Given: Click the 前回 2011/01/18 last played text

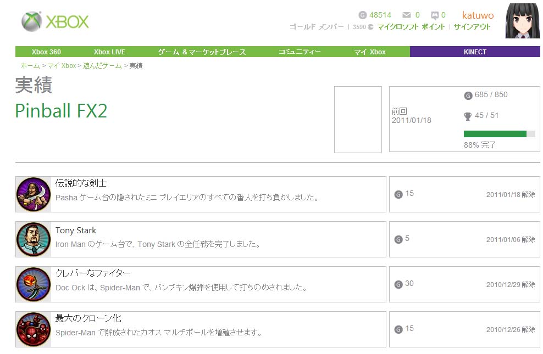Looking at the screenshot, I should point(412,116).
